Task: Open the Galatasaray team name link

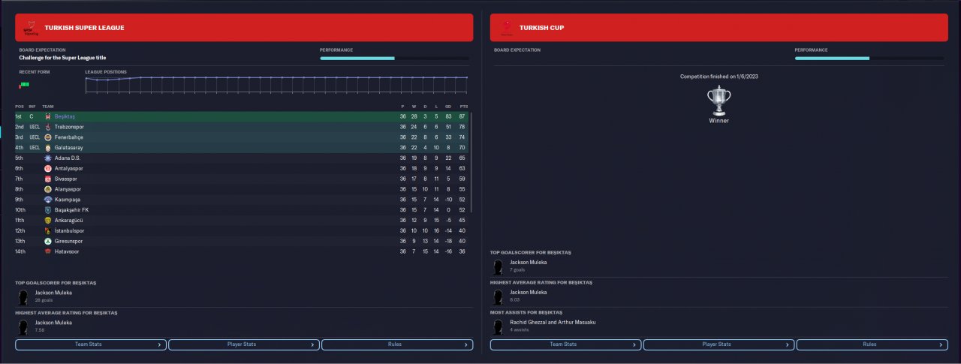Action: coord(69,148)
